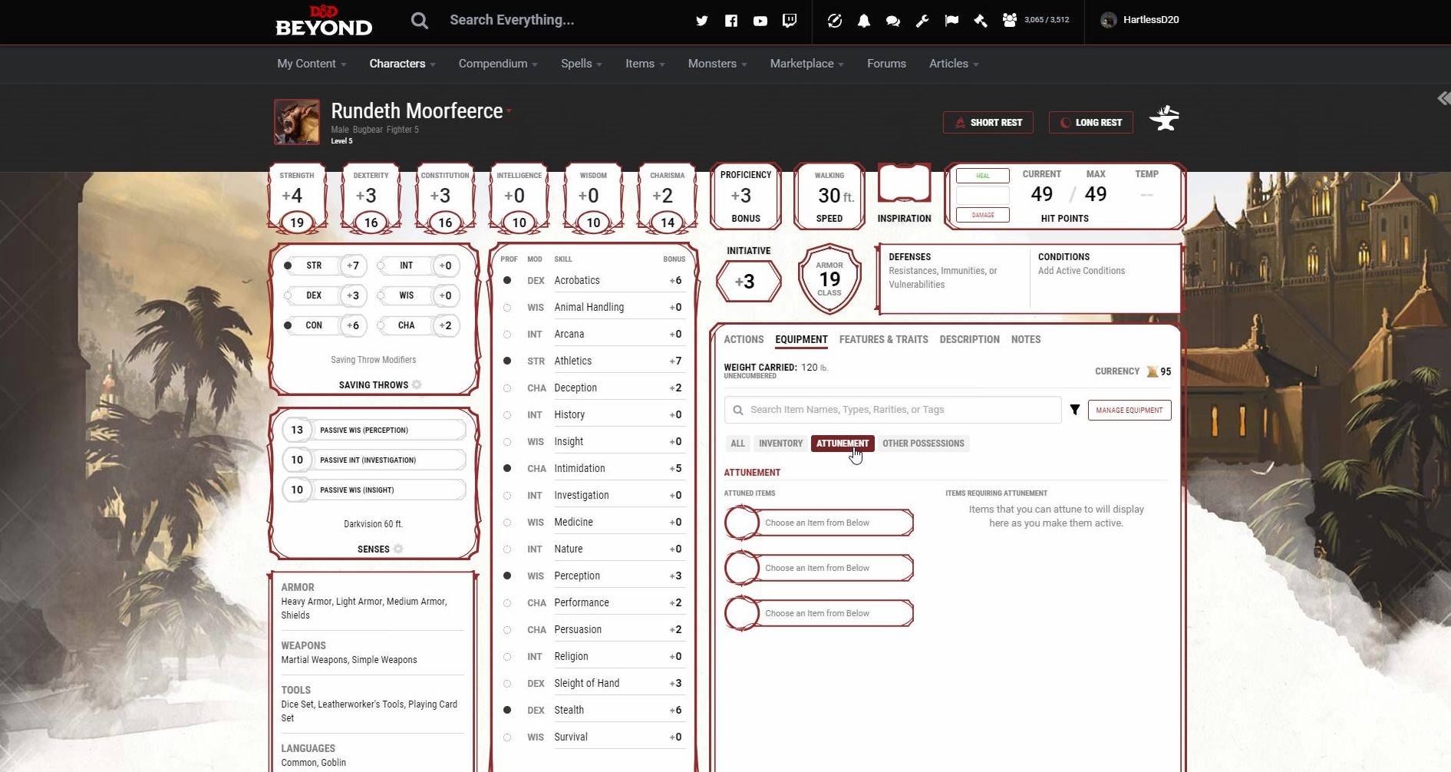Click the search magnifier icon
The width and height of the screenshot is (1451, 772).
coord(419,20)
